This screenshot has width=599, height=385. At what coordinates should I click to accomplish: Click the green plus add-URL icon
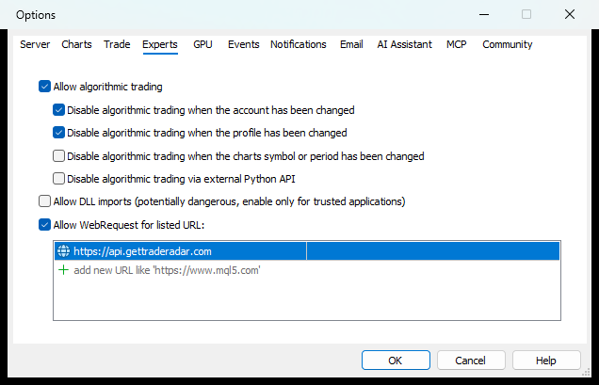(x=63, y=270)
